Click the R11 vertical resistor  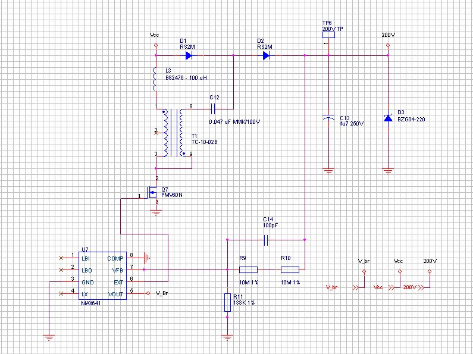[x=227, y=302]
